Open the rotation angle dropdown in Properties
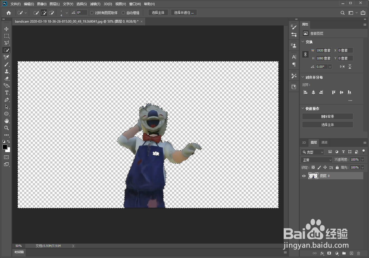The width and height of the screenshot is (369, 258). 330,67
